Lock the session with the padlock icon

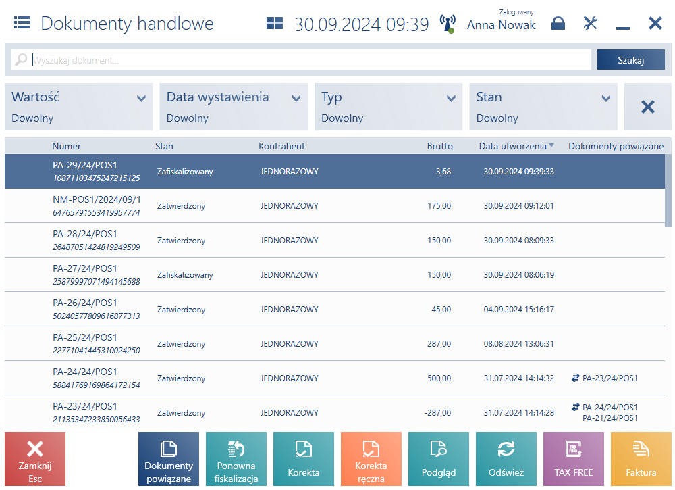558,23
